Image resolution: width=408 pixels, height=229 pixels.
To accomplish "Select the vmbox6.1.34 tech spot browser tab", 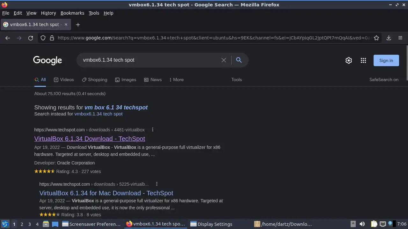I will pos(35,24).
